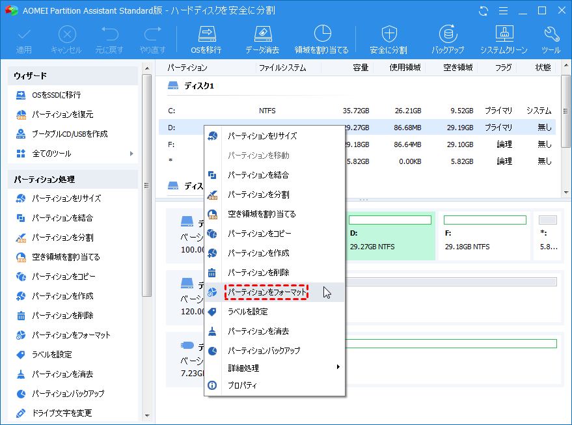The image size is (572, 425).
Task: Select パーティションを削除 from the context menu
Action: tap(275, 273)
